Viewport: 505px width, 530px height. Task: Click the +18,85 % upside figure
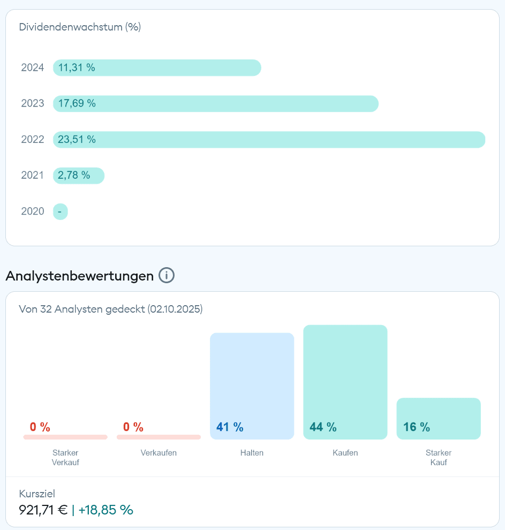pos(105,510)
